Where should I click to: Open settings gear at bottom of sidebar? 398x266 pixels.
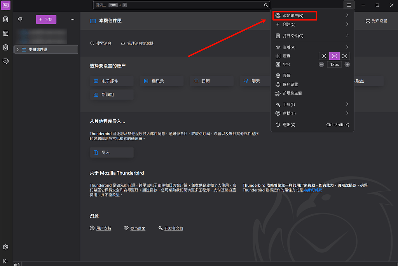(x=5, y=247)
